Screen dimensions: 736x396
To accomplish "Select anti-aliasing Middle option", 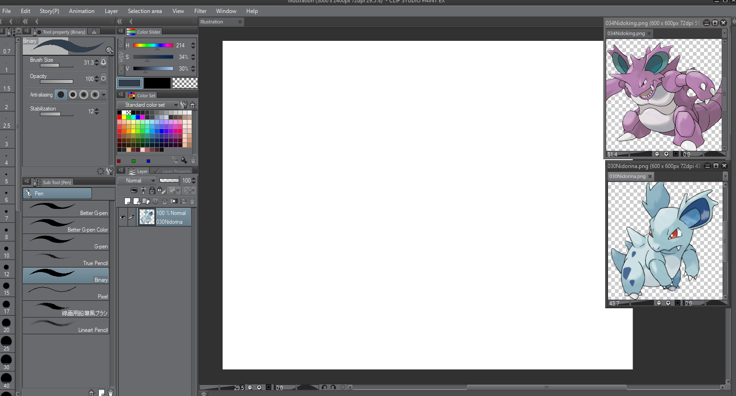I will pyautogui.click(x=84, y=95).
